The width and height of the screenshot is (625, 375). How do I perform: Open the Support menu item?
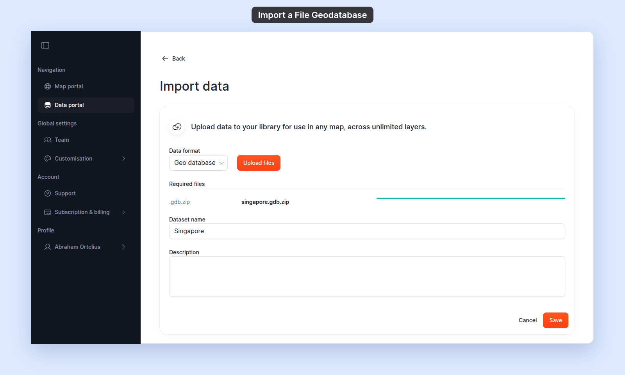(x=86, y=193)
